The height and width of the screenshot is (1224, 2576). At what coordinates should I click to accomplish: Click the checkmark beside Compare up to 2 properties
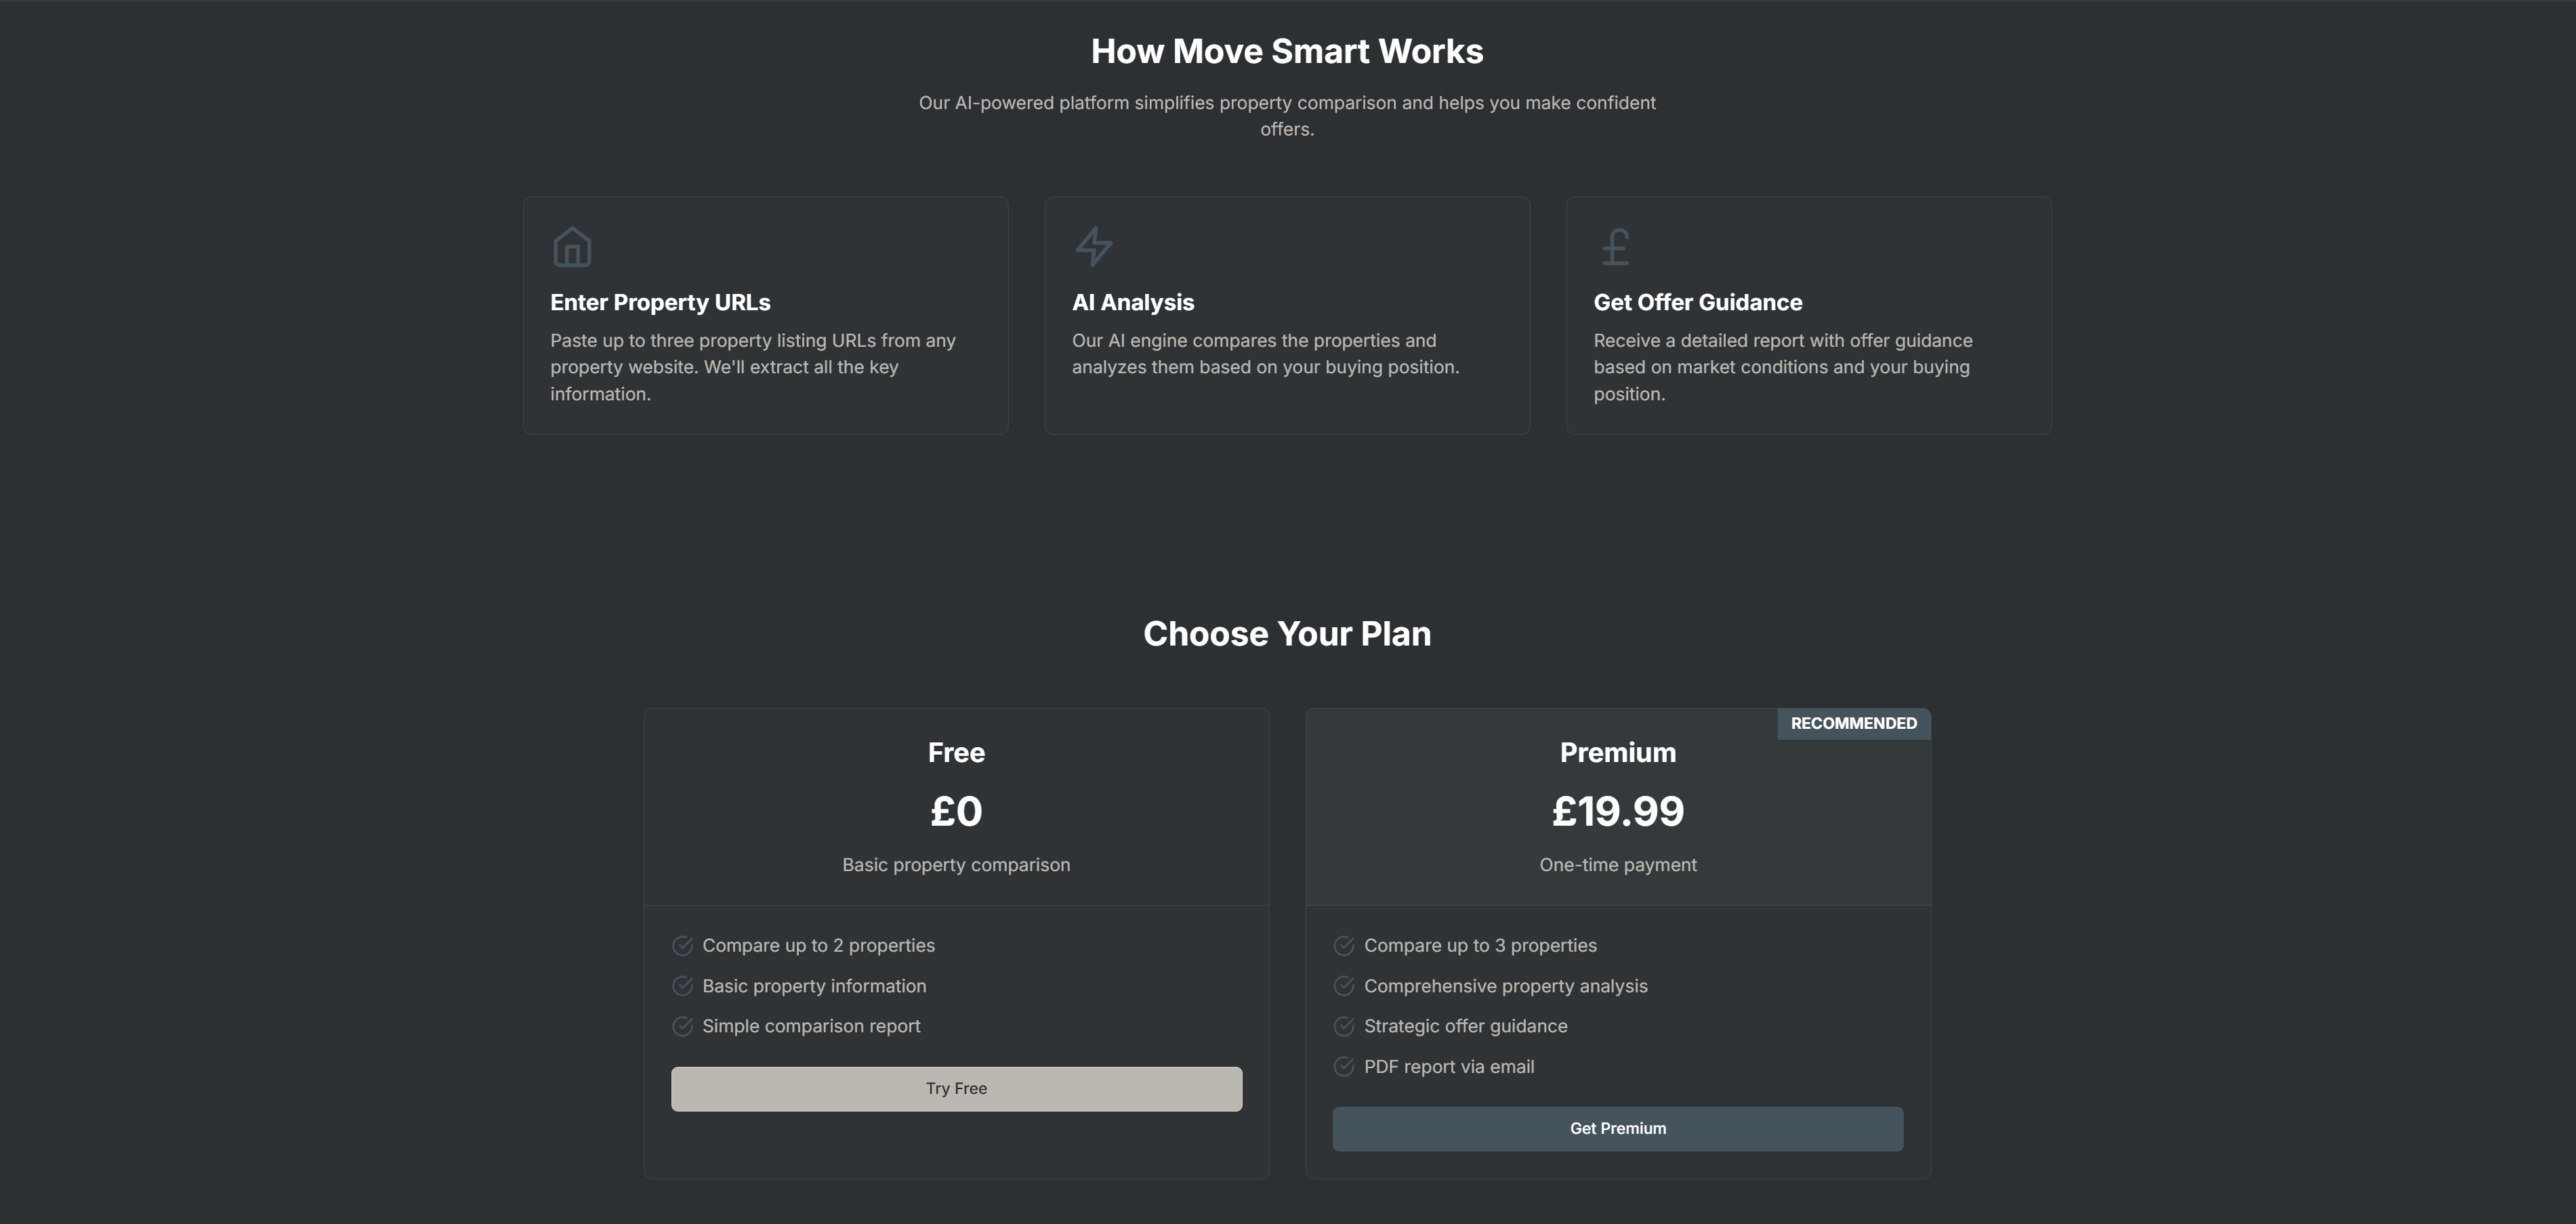[x=682, y=945]
